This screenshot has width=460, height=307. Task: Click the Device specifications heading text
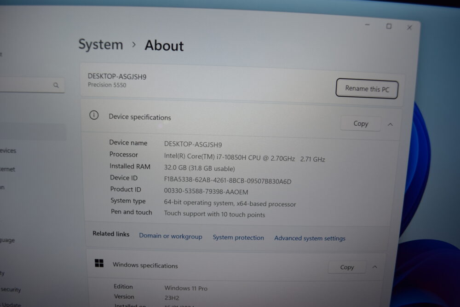(140, 117)
